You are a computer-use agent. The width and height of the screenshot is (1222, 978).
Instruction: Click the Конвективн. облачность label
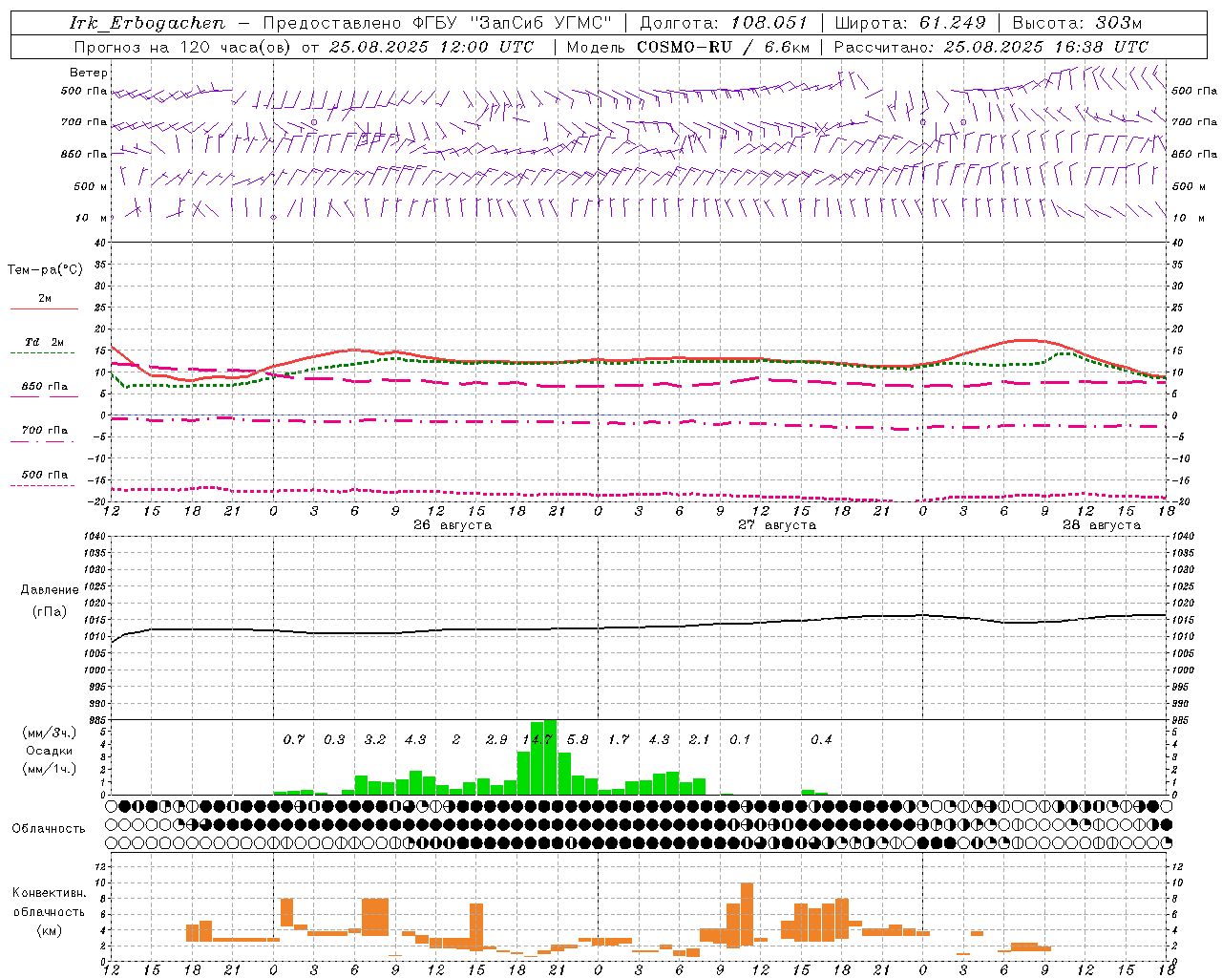coord(49,911)
